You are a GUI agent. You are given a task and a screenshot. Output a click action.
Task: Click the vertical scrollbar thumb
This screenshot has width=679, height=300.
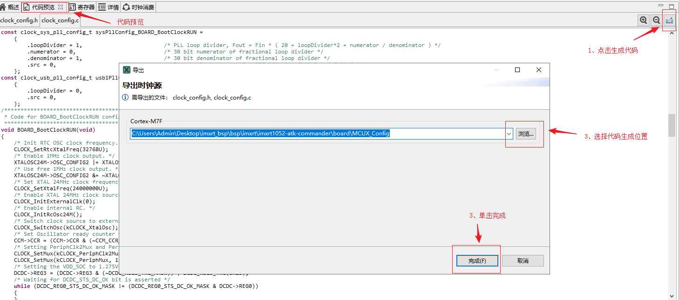(x=672, y=125)
